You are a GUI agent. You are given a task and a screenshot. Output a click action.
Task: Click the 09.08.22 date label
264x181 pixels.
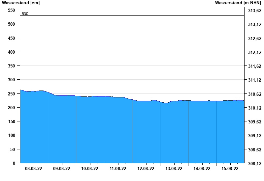click(x=61, y=168)
